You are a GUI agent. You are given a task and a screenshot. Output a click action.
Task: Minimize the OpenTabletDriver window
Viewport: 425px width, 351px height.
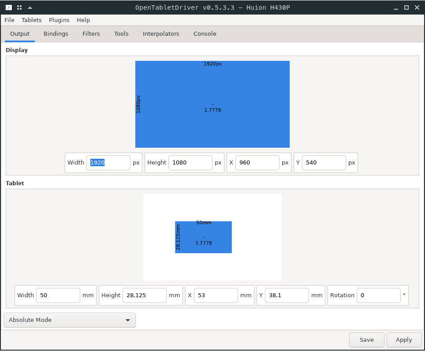(395, 7)
